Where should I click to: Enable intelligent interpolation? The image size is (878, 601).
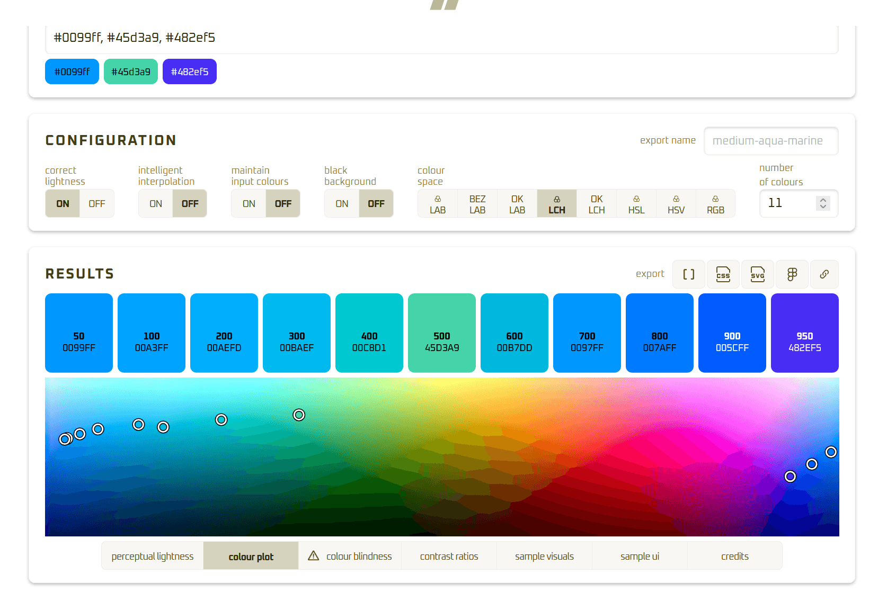pos(155,203)
